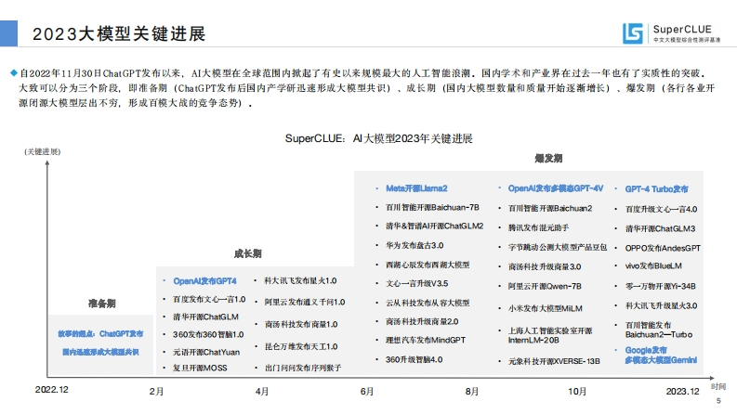737x414 pixels.
Task: Select the entry 阿里云开源Qwen-7B
Action: (545, 286)
